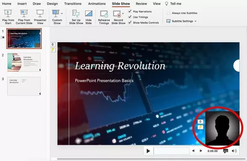Click the media captions icon
Image resolution: width=247 pixels, height=161 pixels.
click(x=226, y=151)
